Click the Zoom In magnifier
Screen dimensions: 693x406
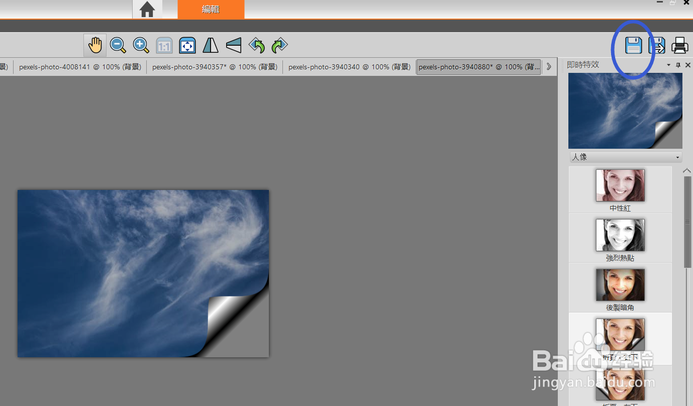pos(141,46)
